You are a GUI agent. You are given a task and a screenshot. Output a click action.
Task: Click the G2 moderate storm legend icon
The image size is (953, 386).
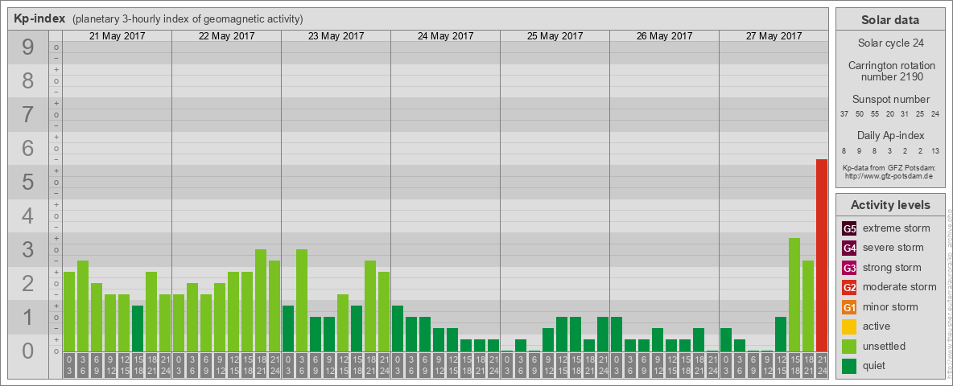(x=849, y=287)
